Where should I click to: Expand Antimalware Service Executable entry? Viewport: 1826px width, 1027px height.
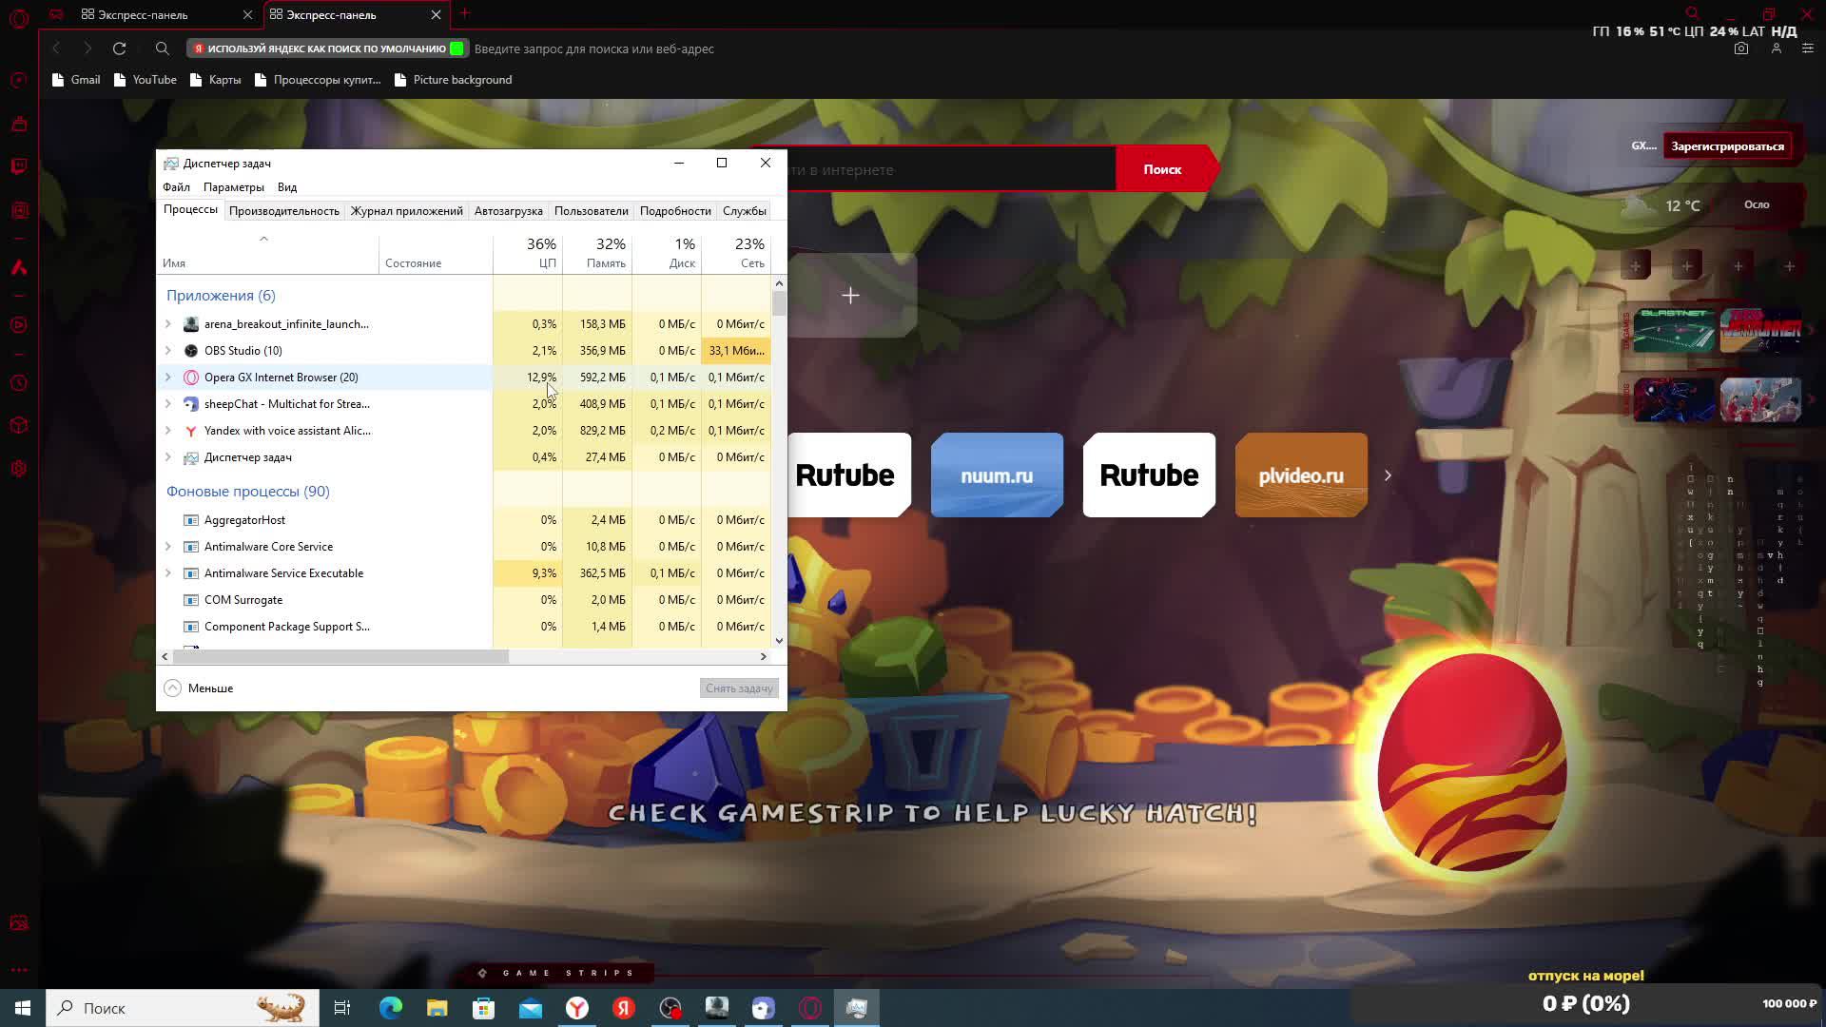coord(168,573)
